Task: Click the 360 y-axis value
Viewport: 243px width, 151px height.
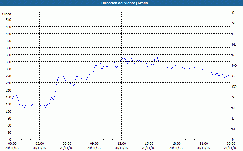Action: pos(9,55)
